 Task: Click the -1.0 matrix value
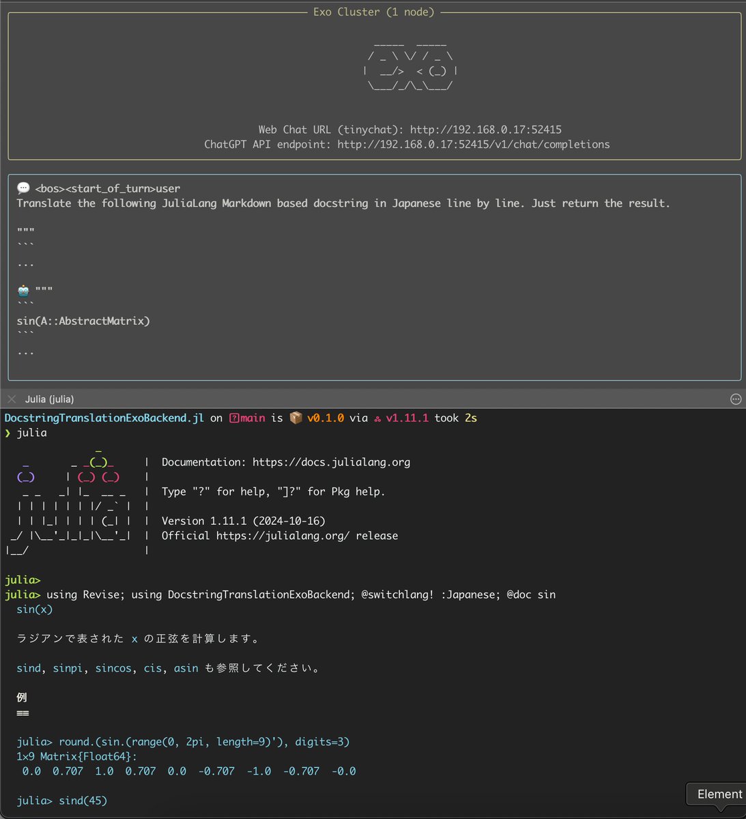pyautogui.click(x=259, y=771)
